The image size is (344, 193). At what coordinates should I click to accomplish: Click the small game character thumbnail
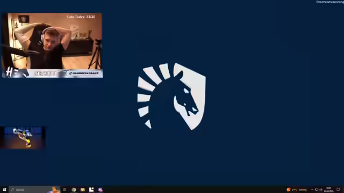pos(23,138)
